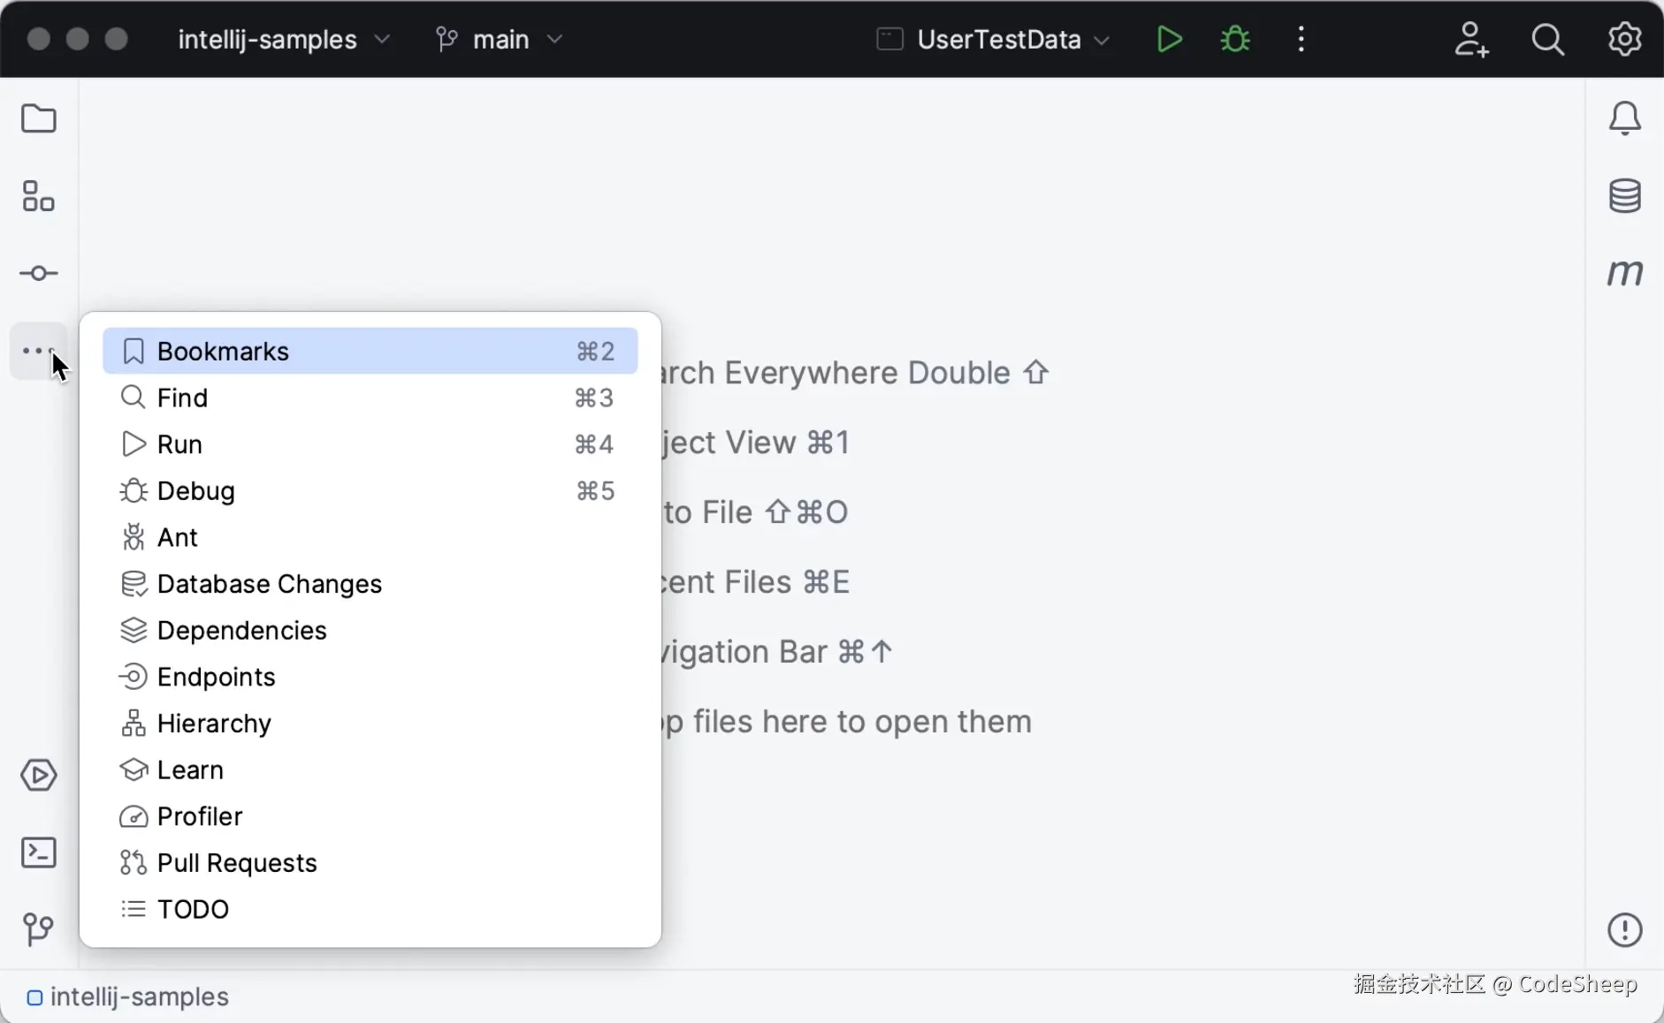Open the More Actions vertical dots menu

(1301, 39)
